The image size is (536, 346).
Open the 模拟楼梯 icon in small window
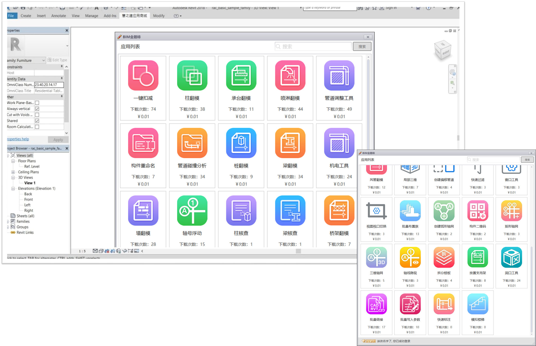[x=478, y=304]
